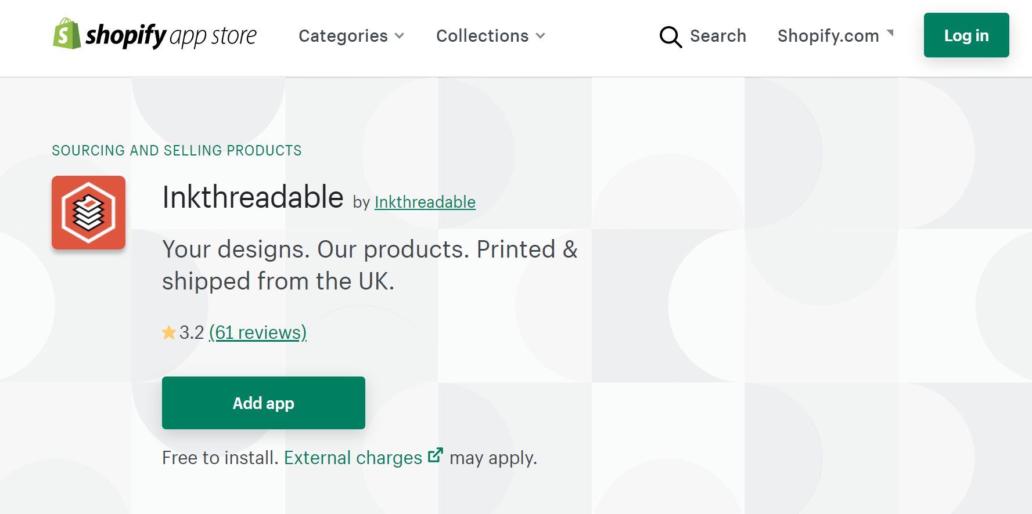Viewport: 1032px width, 514px height.
Task: Click the chevron next to Categories
Action: coord(400,36)
